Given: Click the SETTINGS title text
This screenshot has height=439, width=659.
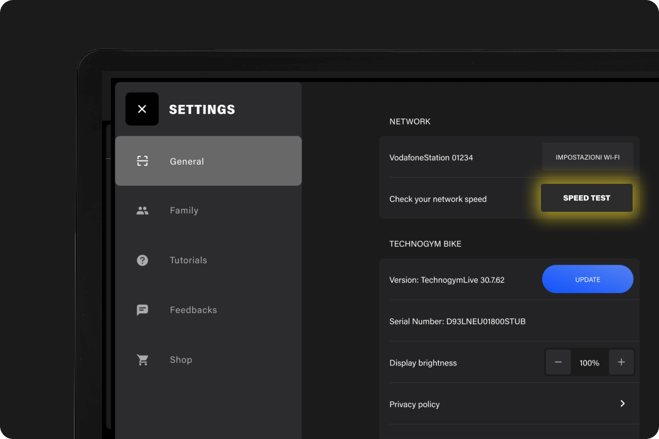Looking at the screenshot, I should 202,109.
